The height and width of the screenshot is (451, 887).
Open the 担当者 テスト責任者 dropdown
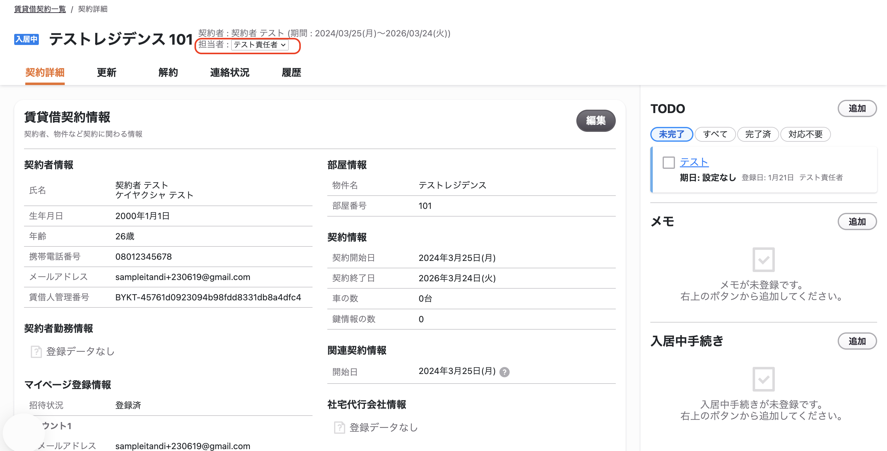pos(260,45)
